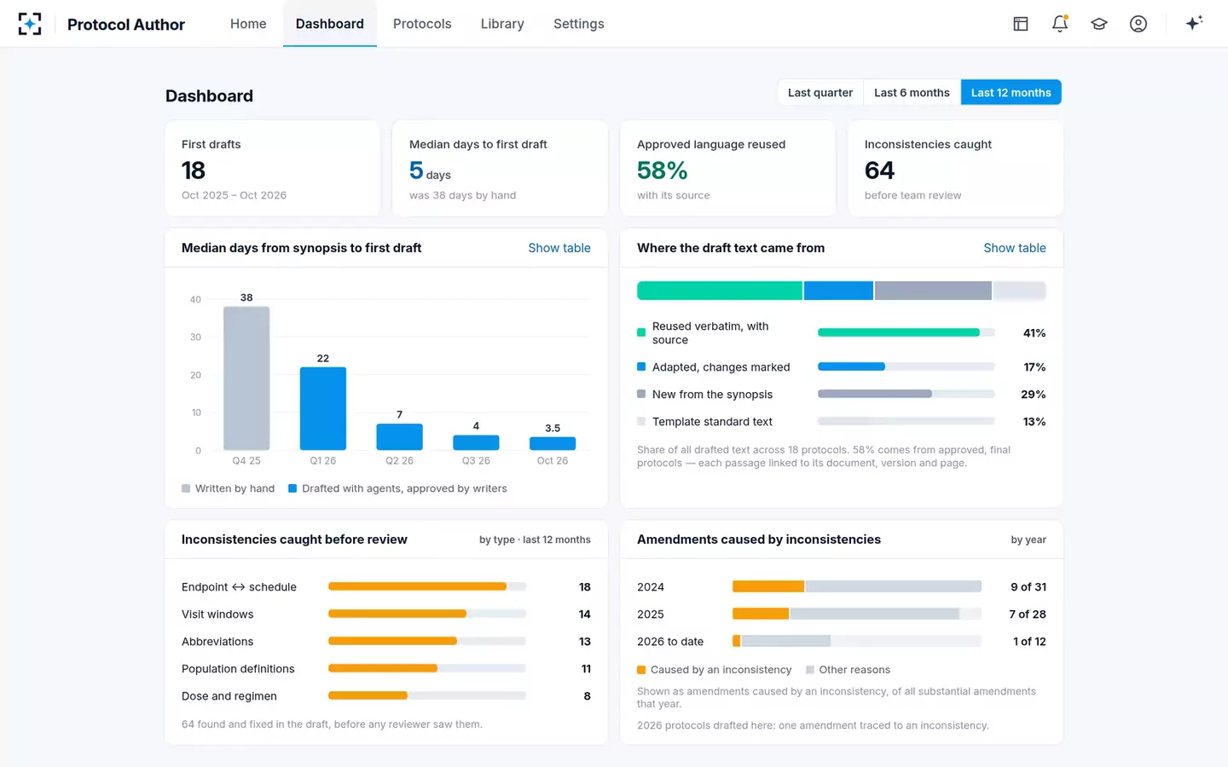Click the Endpoint ↔ schedule row label
The width and height of the screenshot is (1228, 767).
point(239,587)
